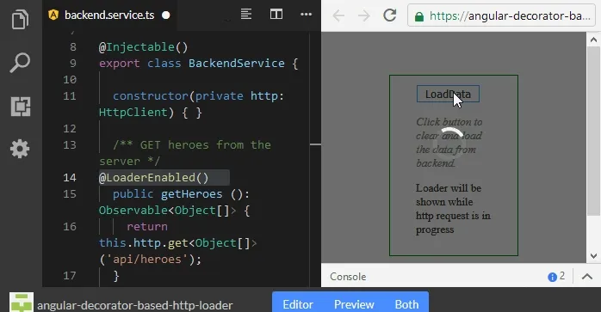The height and width of the screenshot is (312, 601).
Task: Click the green lock icon in URL bar
Action: click(x=419, y=16)
